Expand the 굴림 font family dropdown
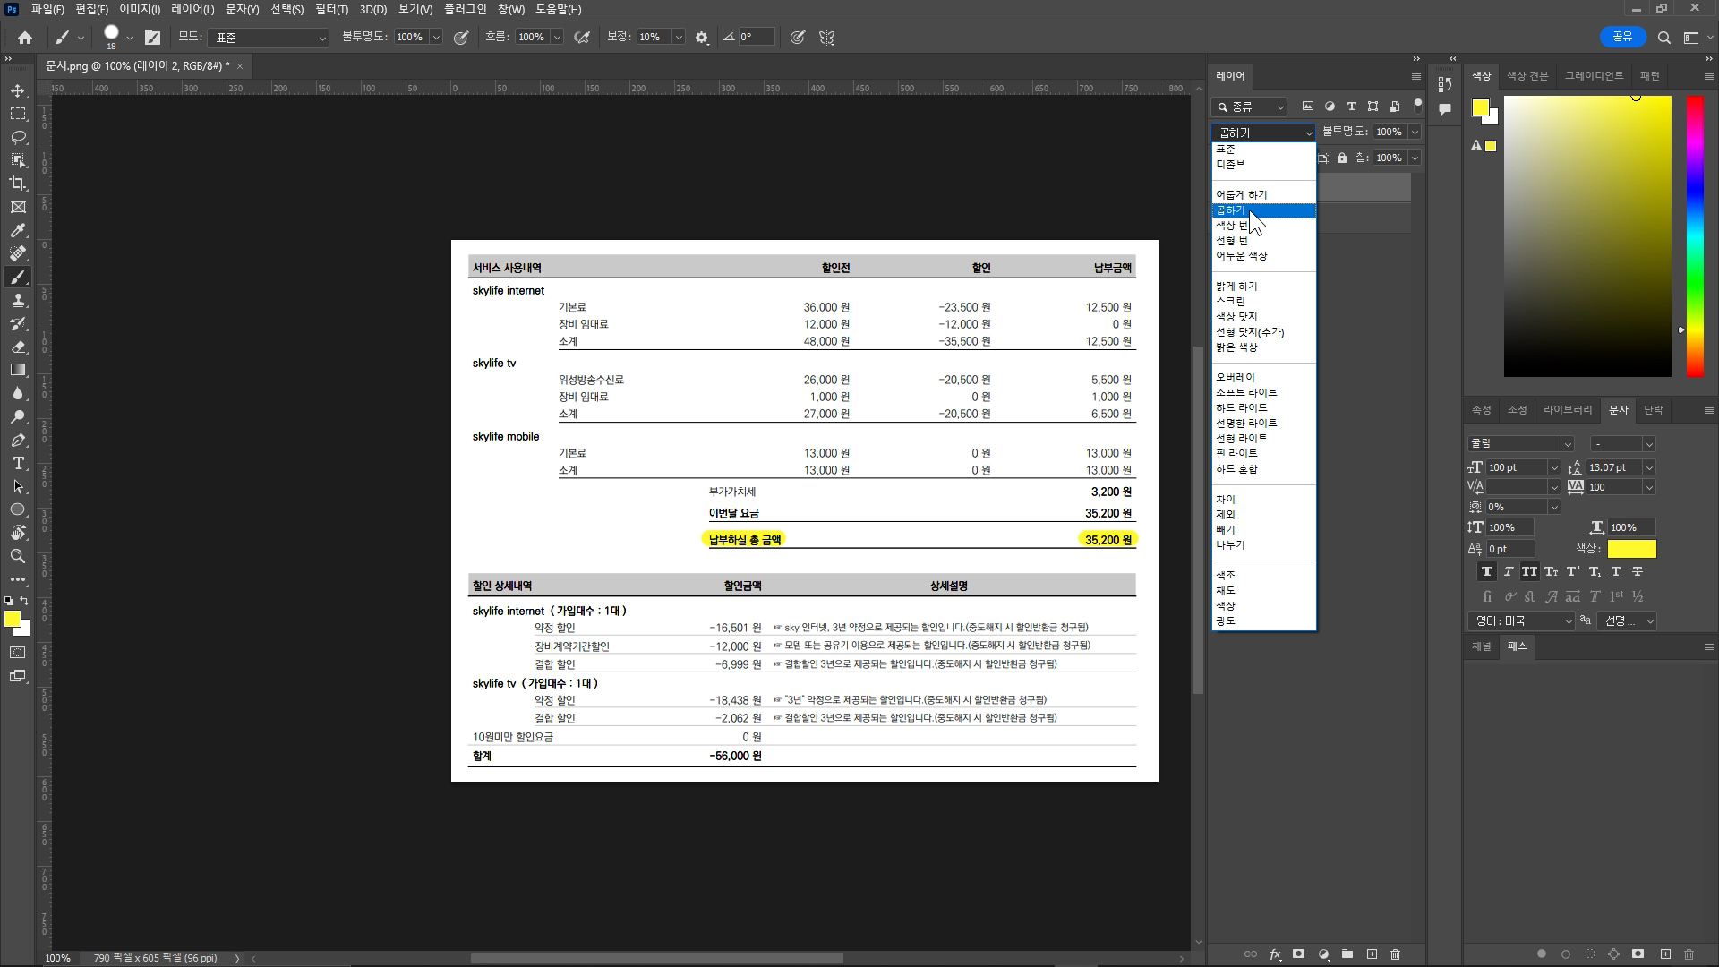The image size is (1719, 967). point(1567,444)
